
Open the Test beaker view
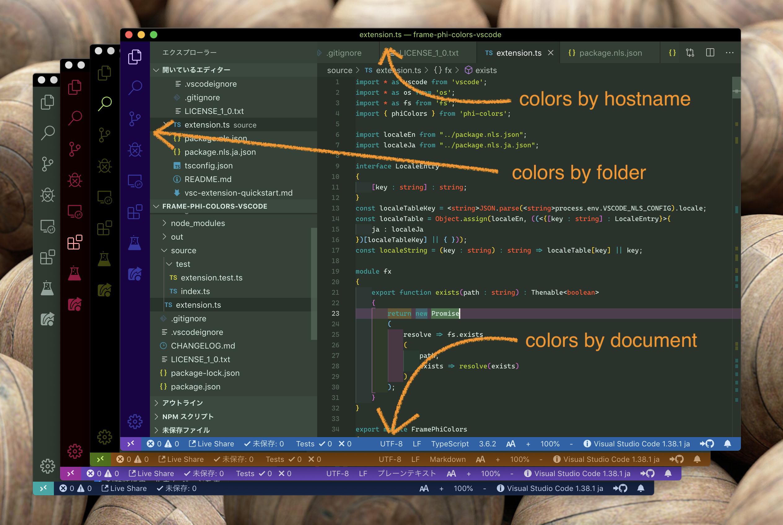tap(135, 243)
